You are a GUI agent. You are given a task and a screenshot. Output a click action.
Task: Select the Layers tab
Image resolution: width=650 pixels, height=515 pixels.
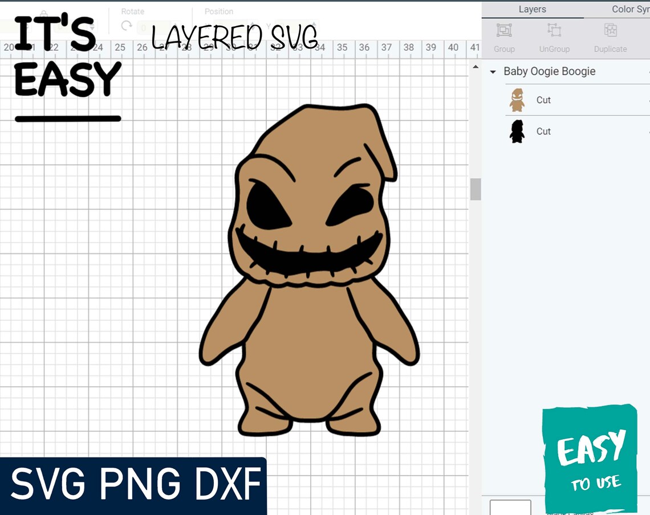[532, 9]
